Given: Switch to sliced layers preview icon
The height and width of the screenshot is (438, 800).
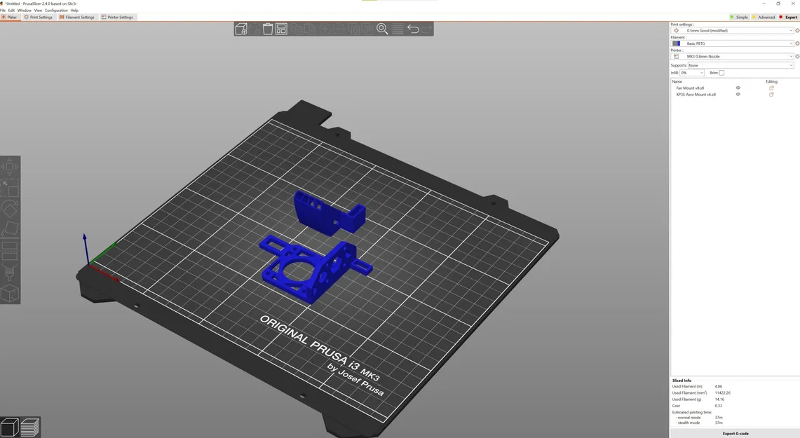Looking at the screenshot, I should pyautogui.click(x=30, y=427).
